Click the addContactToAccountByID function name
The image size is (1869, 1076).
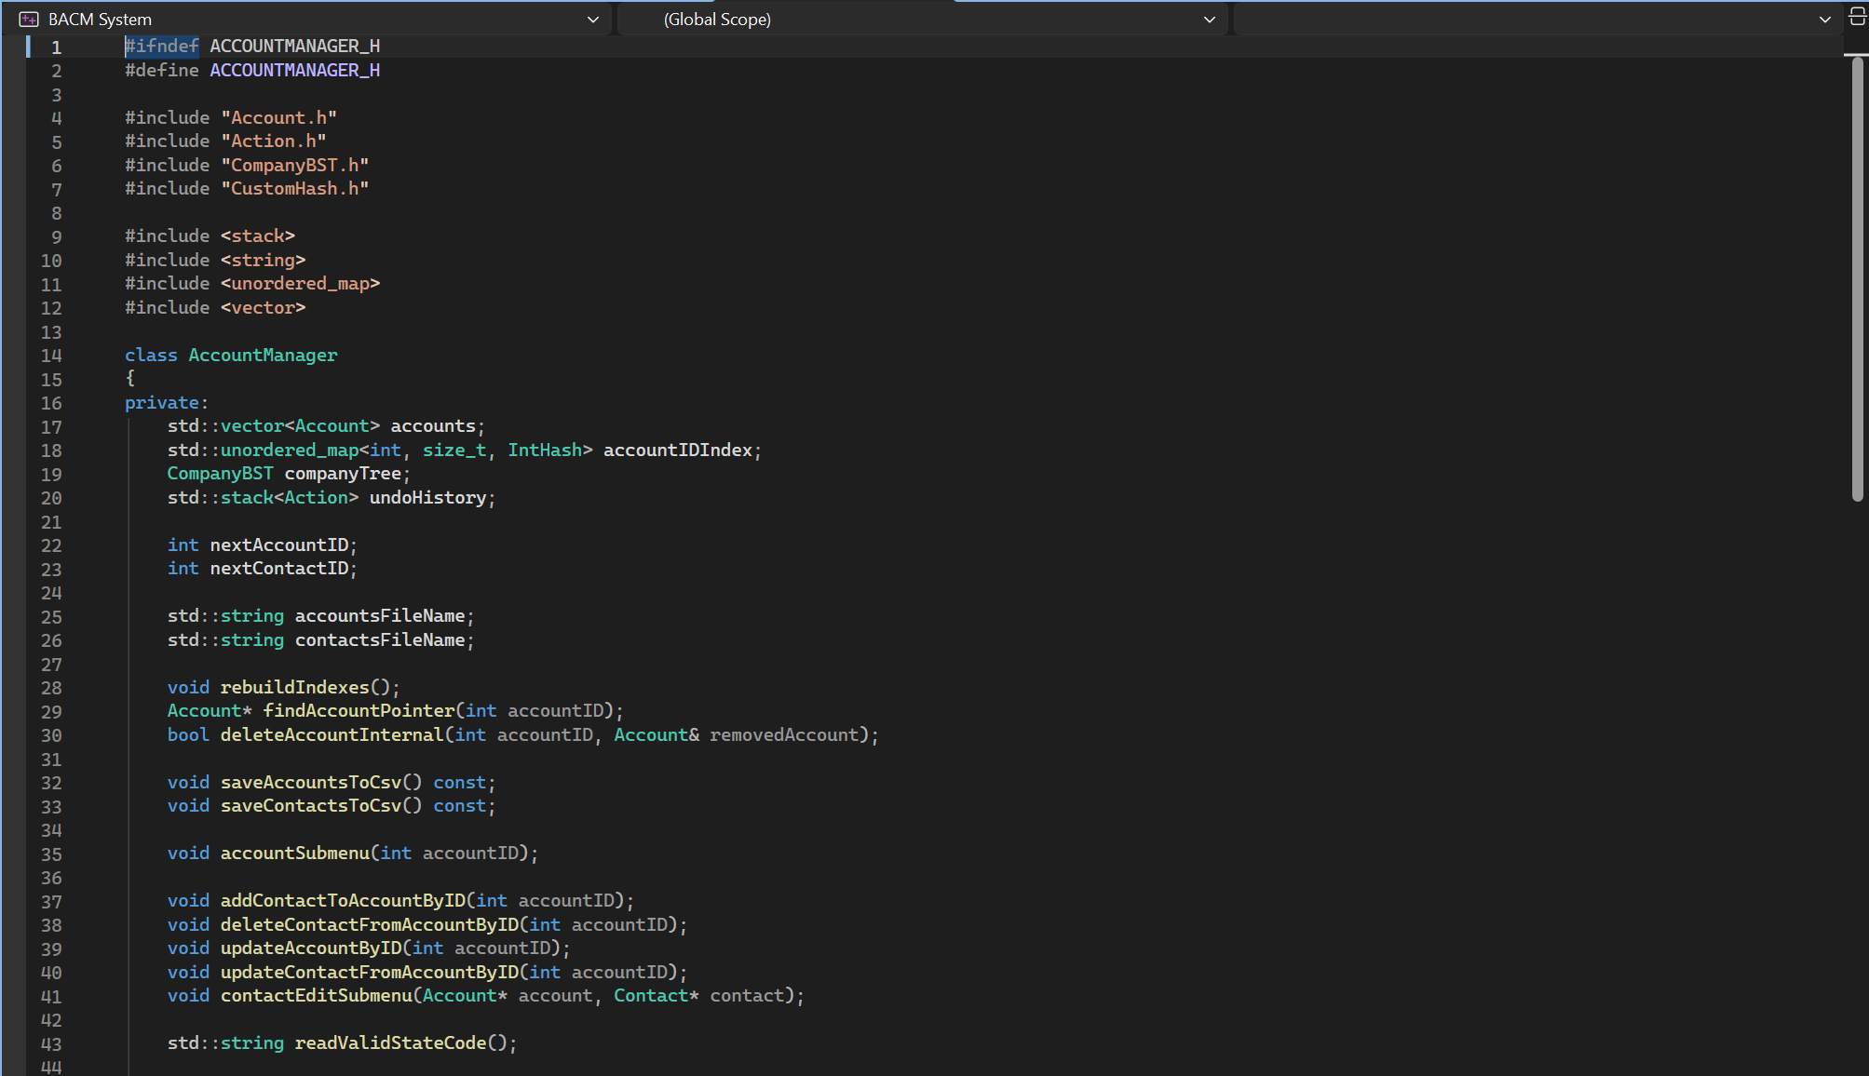click(343, 900)
